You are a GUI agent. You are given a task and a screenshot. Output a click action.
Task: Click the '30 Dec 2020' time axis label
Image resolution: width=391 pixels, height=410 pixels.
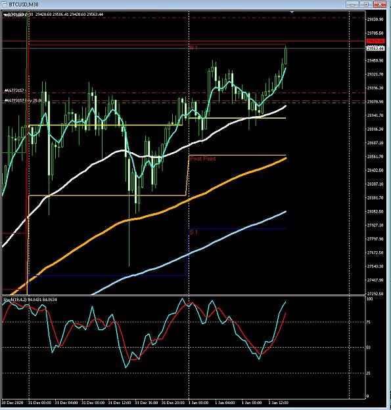12,402
